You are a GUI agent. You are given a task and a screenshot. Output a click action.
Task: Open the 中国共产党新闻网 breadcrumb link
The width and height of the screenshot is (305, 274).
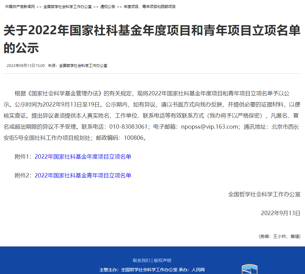(20, 6)
